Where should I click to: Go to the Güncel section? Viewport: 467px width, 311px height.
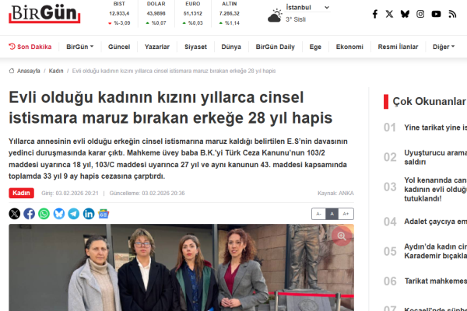(119, 47)
